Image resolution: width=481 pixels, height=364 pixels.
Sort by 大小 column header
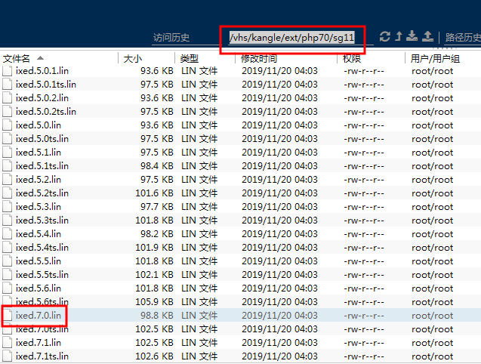133,58
